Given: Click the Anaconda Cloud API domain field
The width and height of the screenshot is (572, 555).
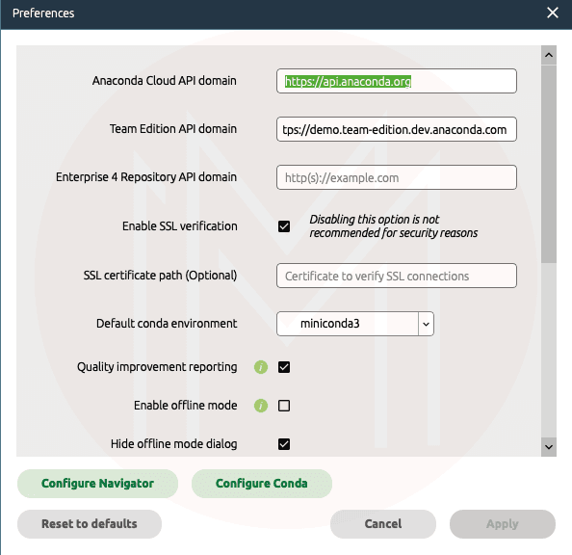Looking at the screenshot, I should click(x=397, y=81).
